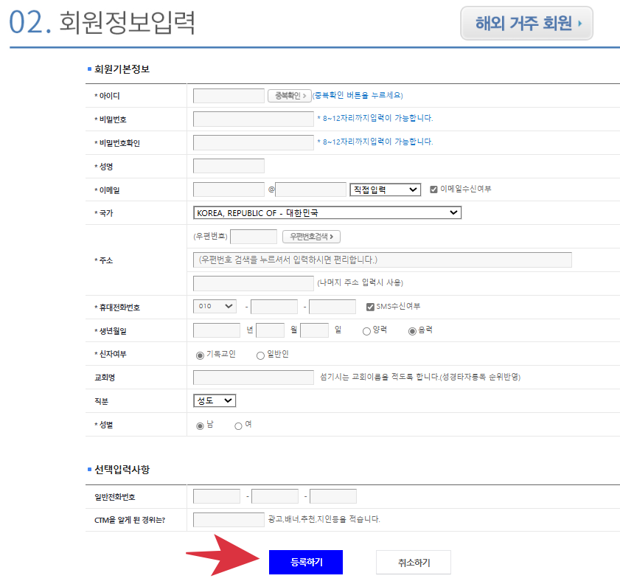Click the 해외 거주 회원 button
Image resolution: width=620 pixels, height=584 pixels.
pos(526,23)
